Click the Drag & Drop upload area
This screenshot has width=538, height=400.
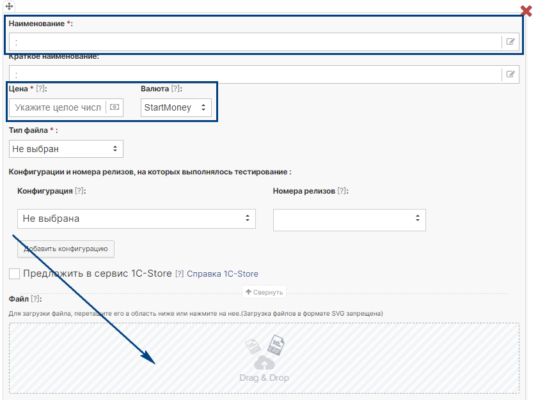(x=264, y=358)
